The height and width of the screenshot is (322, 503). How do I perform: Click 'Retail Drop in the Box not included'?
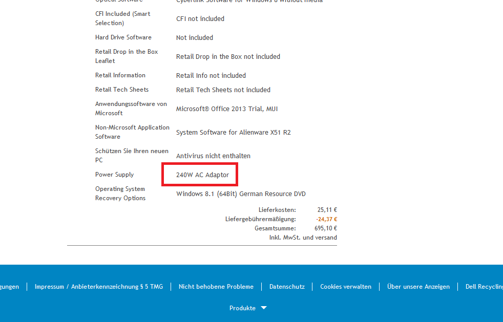[x=228, y=56]
